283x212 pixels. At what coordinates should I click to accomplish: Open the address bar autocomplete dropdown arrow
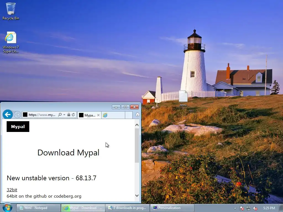[64, 115]
